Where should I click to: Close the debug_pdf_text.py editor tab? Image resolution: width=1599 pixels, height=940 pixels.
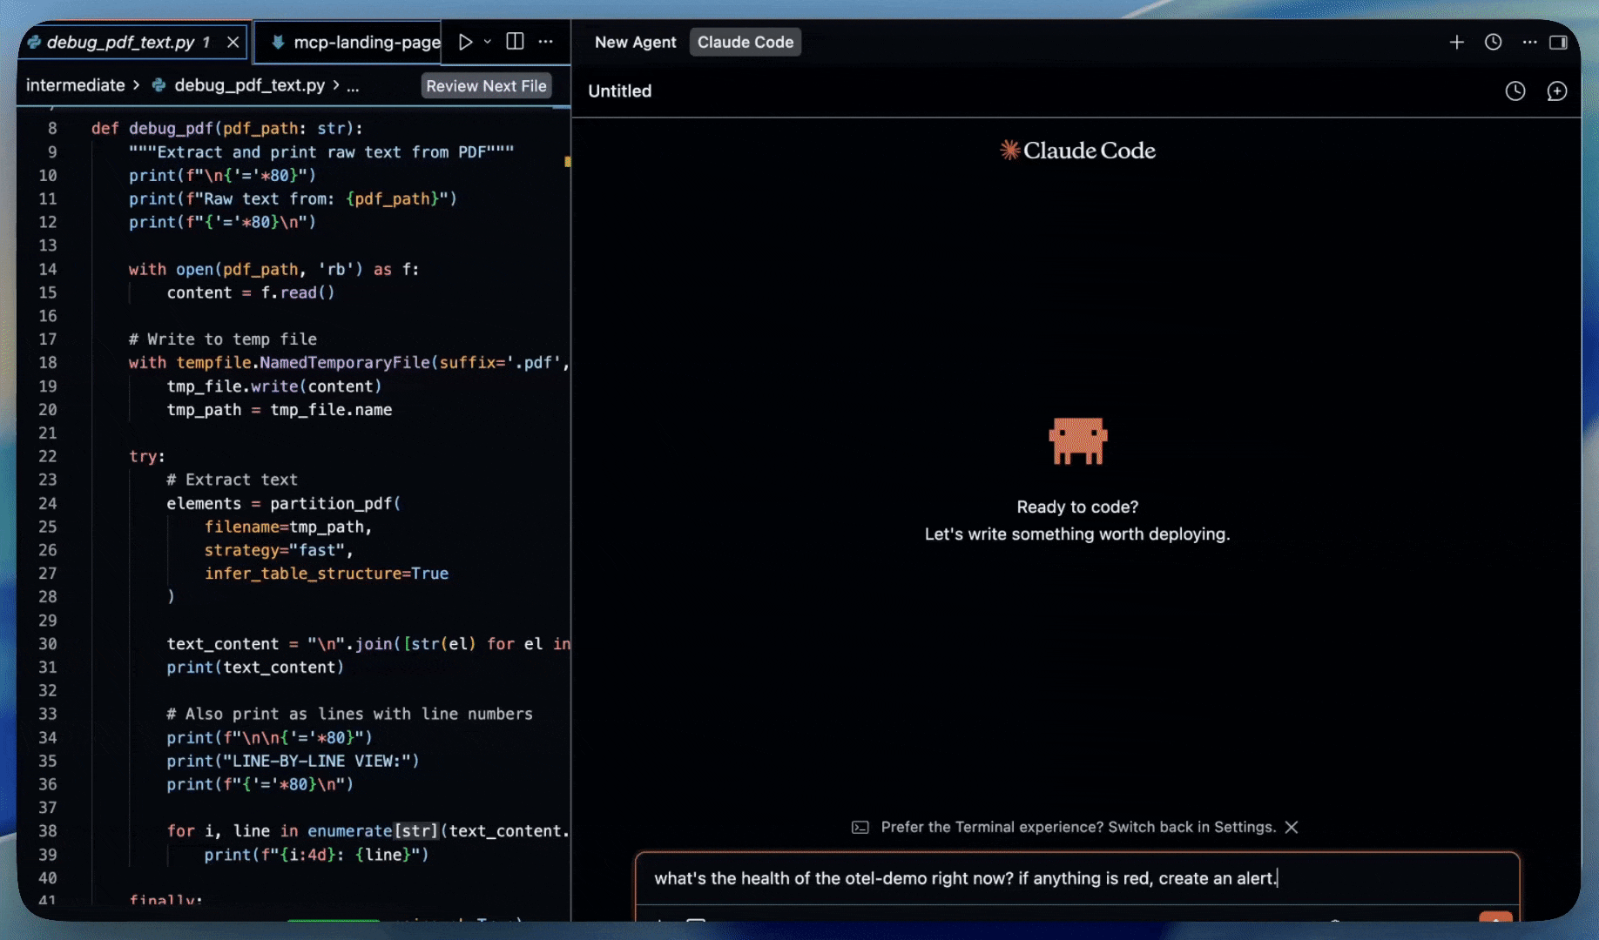[233, 42]
